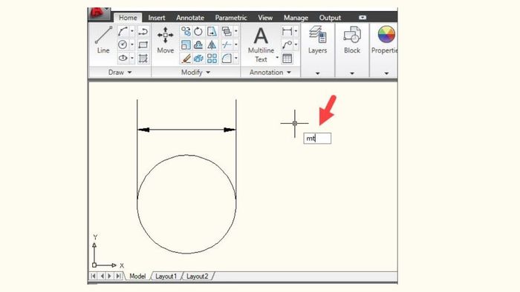
Task: Switch to the View ribbon tab
Action: pyautogui.click(x=265, y=18)
